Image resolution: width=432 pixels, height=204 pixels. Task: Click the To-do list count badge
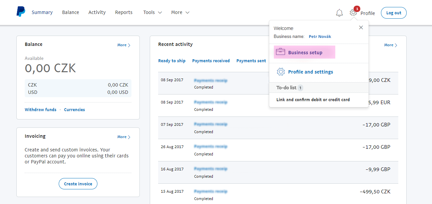(300, 88)
